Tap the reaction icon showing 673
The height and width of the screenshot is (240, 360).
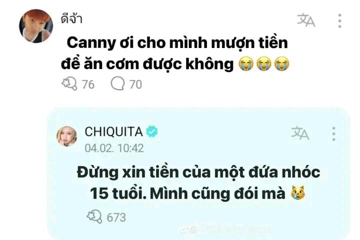click(94, 216)
